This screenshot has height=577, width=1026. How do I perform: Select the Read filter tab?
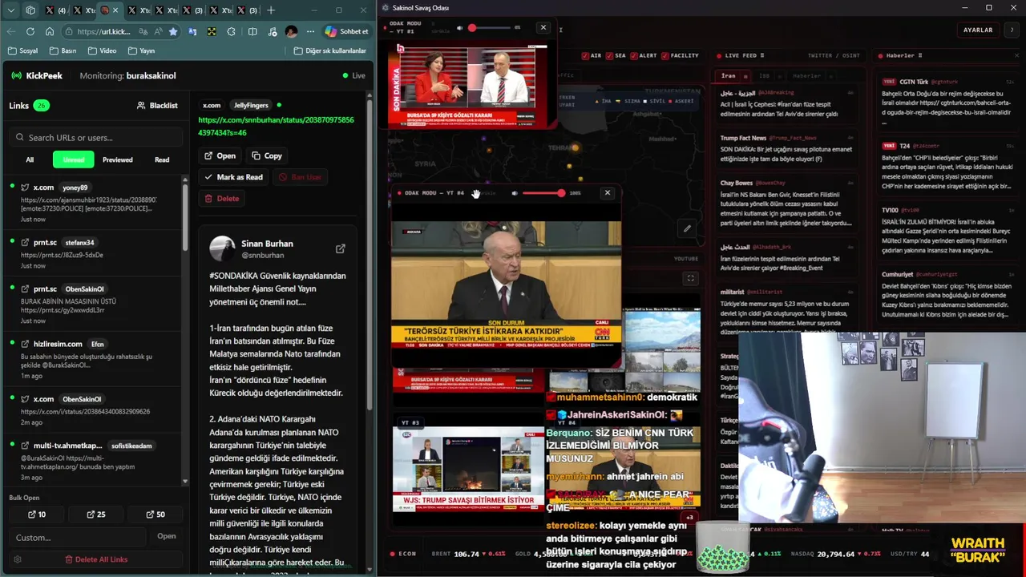click(162, 159)
